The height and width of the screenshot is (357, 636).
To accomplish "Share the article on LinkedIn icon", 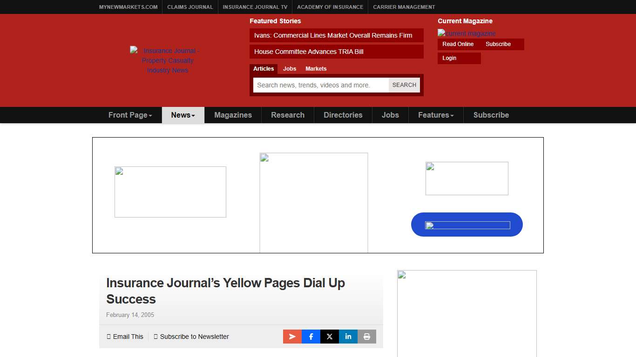I will point(348,336).
